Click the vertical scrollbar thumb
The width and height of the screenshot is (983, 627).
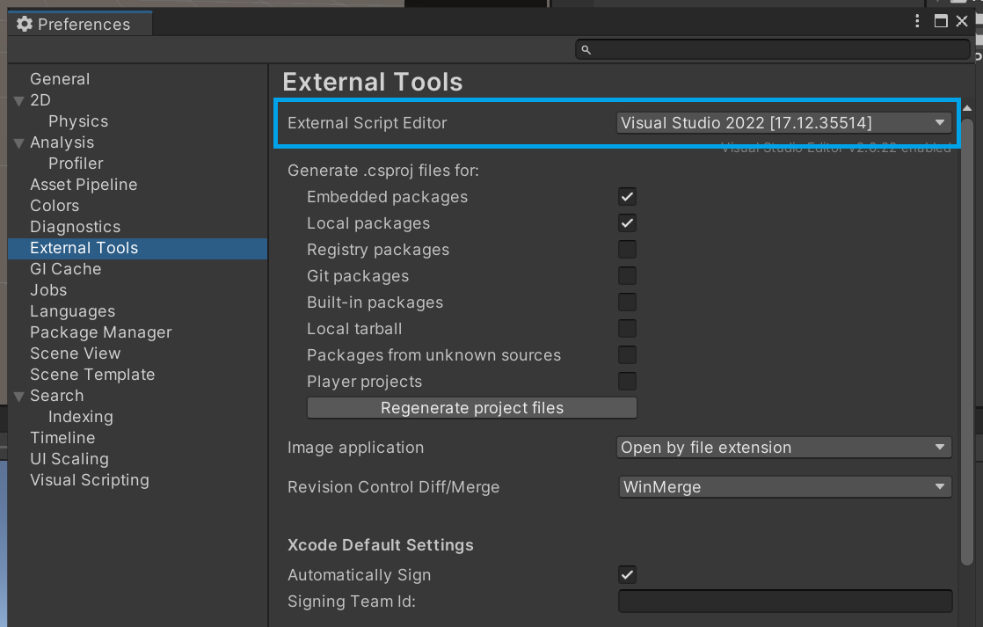[967, 342]
